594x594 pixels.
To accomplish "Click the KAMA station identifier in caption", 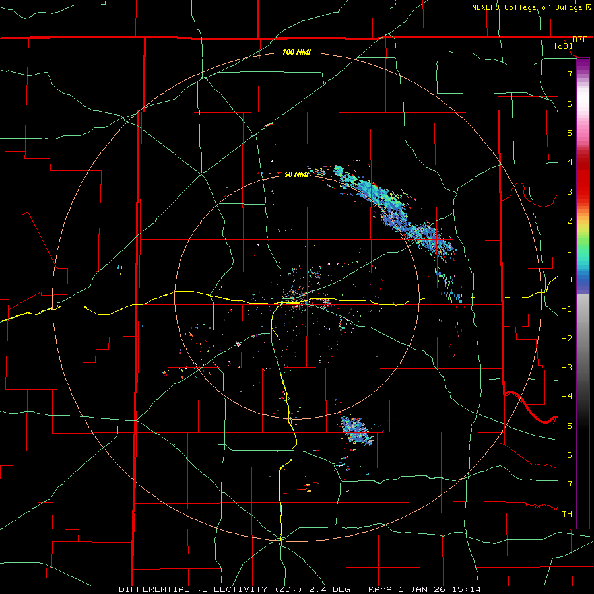I will tap(380, 589).
